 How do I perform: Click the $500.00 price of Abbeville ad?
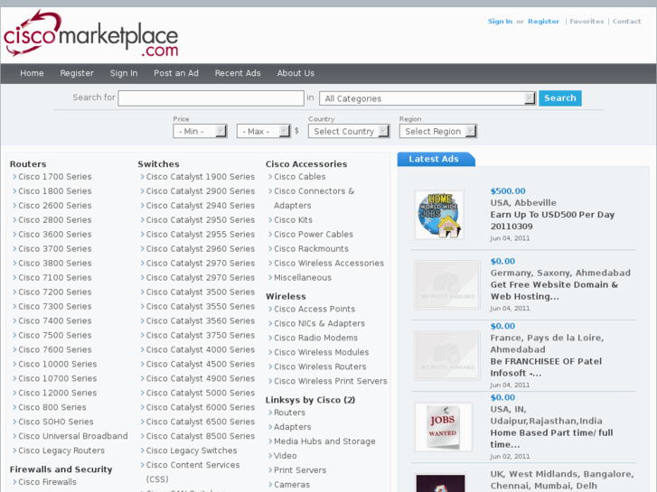[508, 191]
